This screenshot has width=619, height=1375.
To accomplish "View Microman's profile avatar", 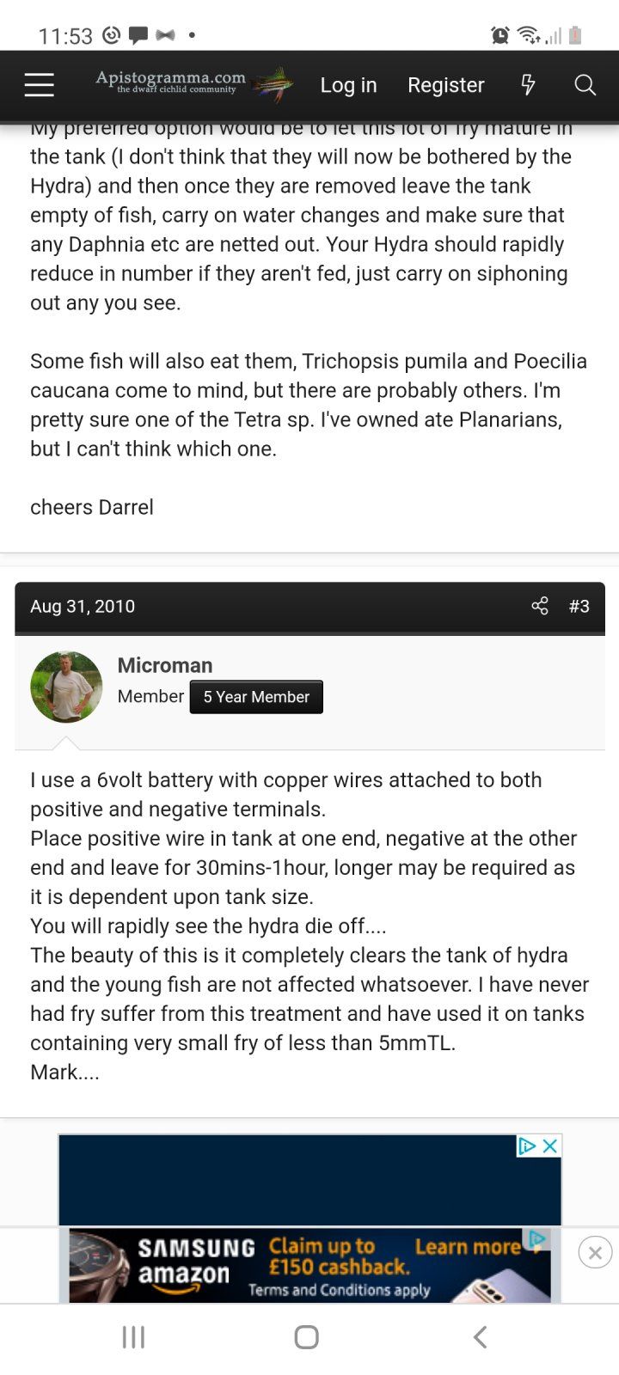I will (x=66, y=687).
